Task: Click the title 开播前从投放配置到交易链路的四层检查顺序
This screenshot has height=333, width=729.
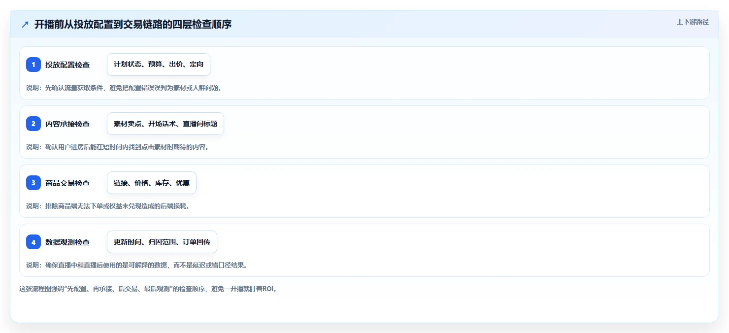Action: 133,24
